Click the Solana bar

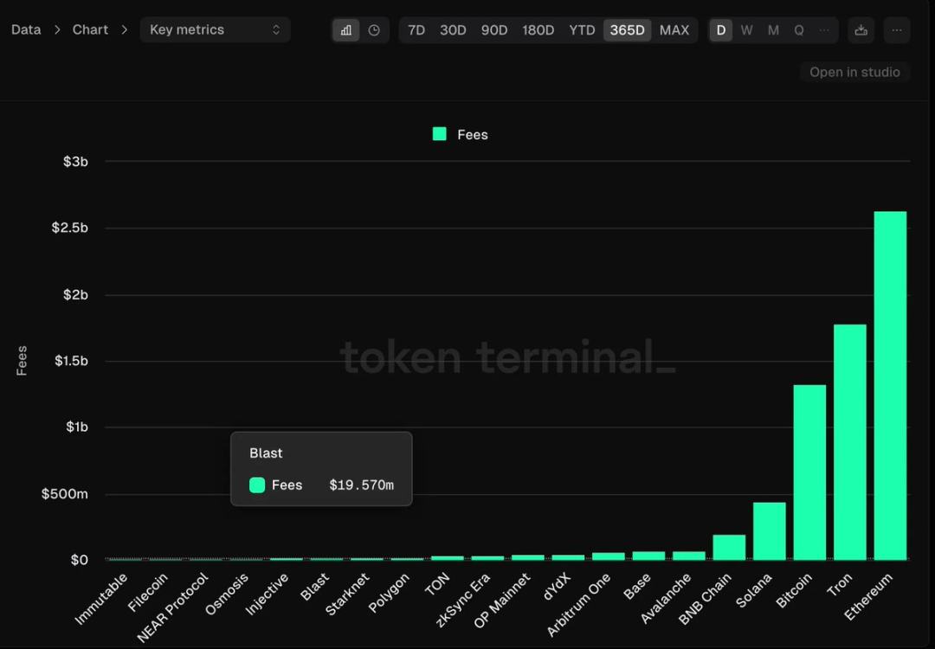(x=770, y=531)
